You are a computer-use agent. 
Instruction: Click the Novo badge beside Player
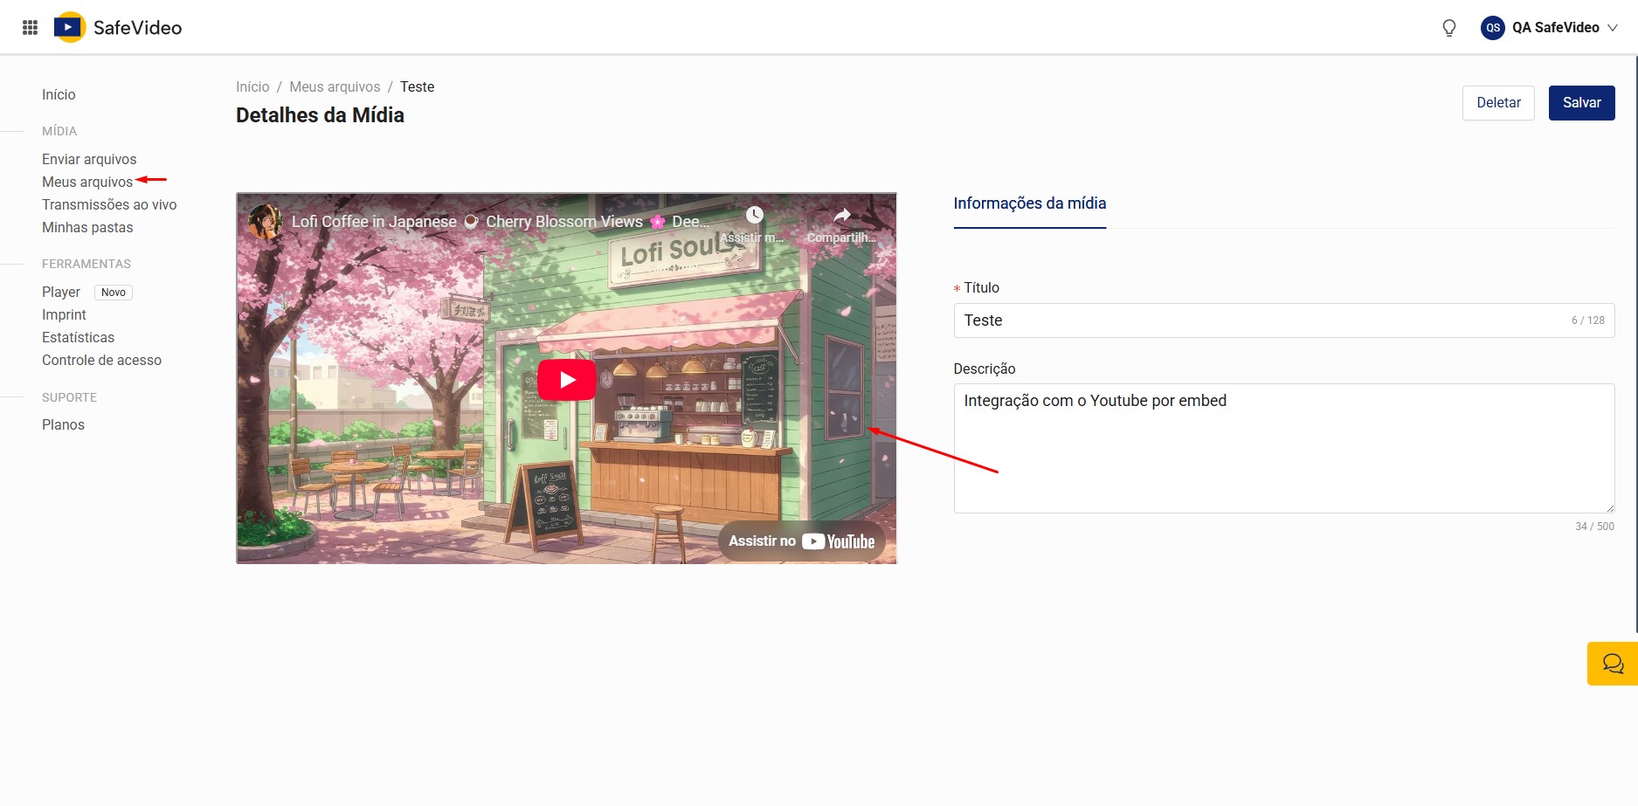click(114, 293)
